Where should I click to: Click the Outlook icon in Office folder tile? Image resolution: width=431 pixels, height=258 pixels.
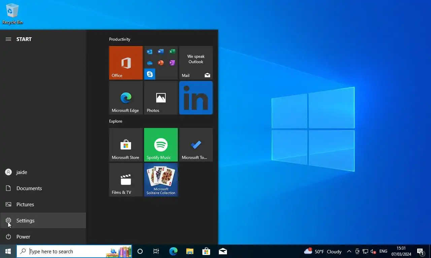(x=150, y=52)
